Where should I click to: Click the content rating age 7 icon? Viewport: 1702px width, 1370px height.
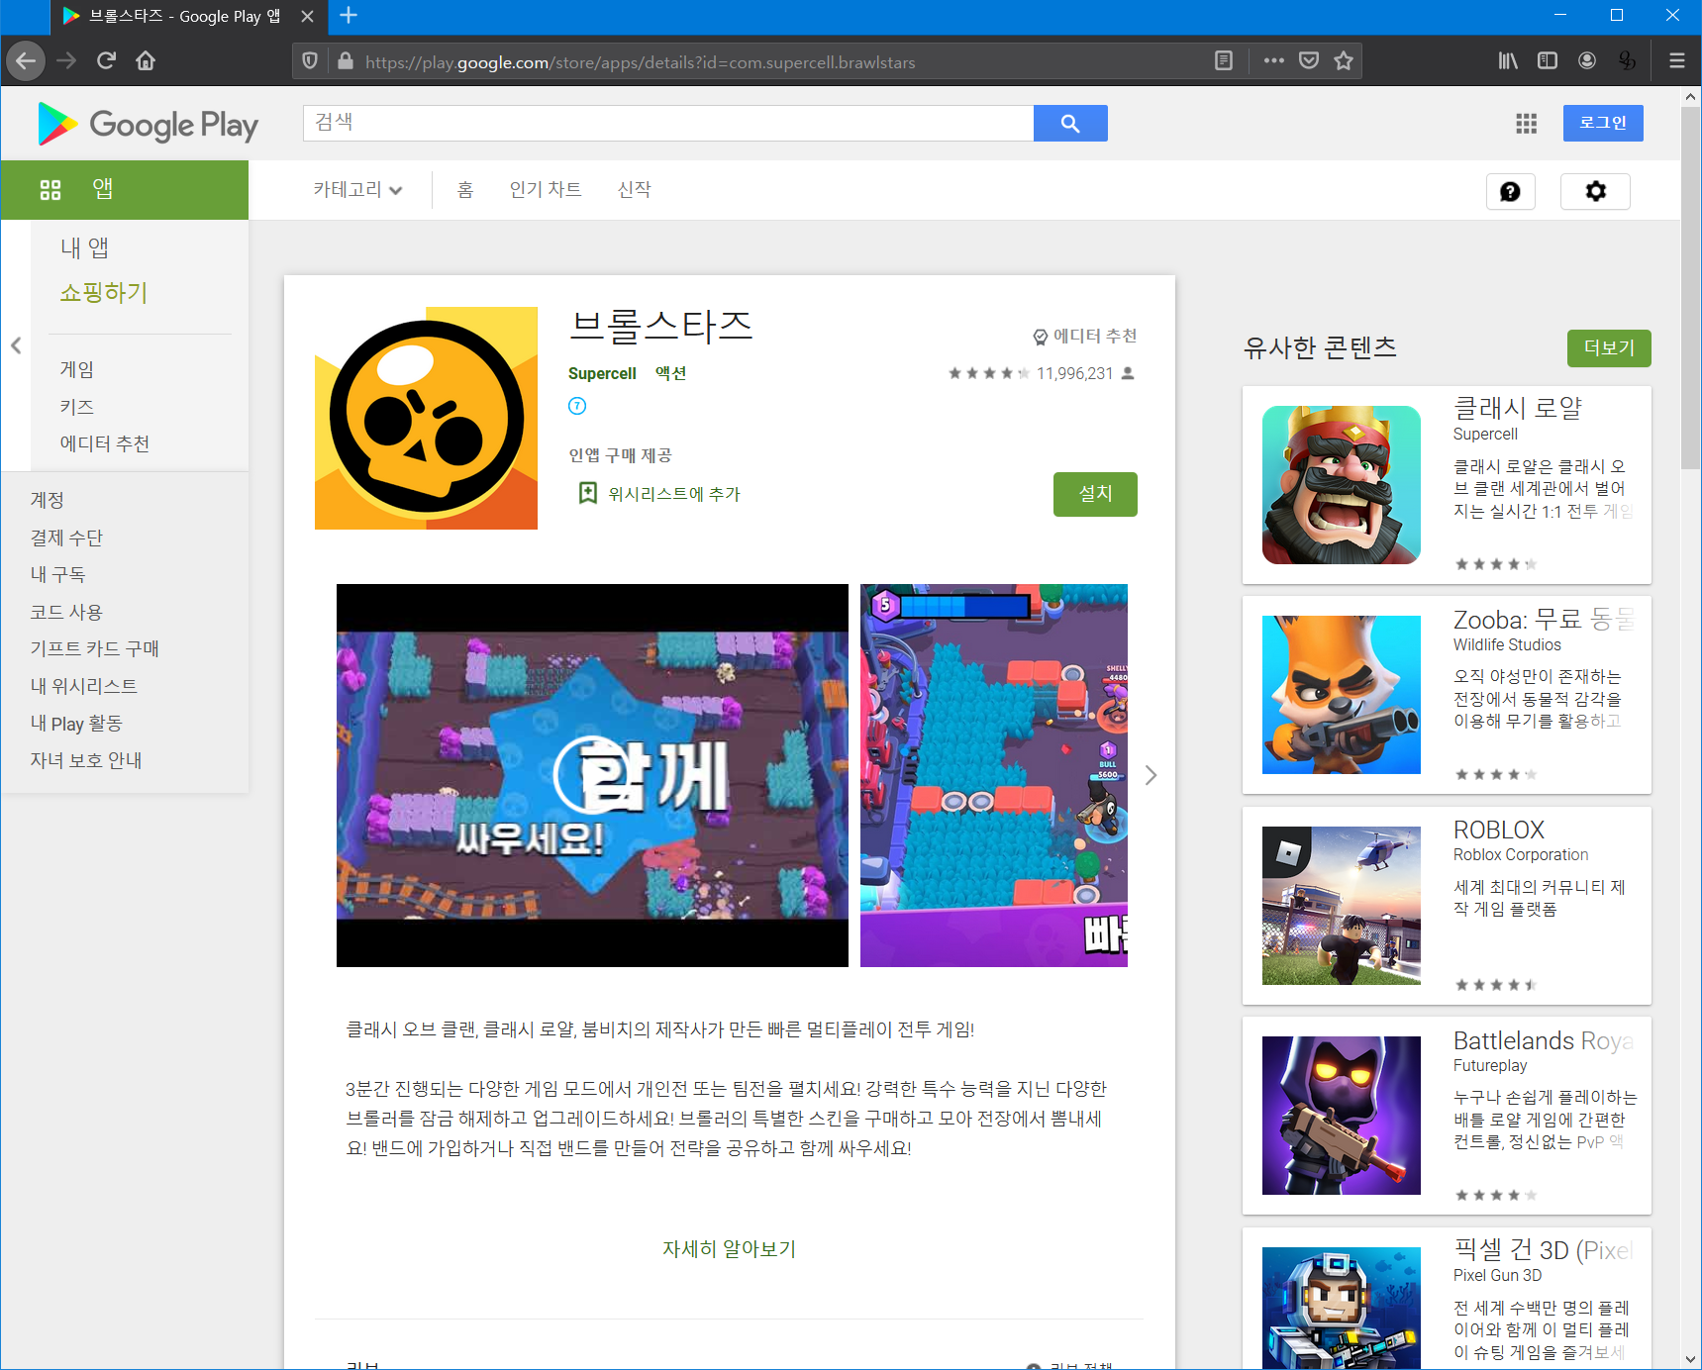pyautogui.click(x=577, y=406)
